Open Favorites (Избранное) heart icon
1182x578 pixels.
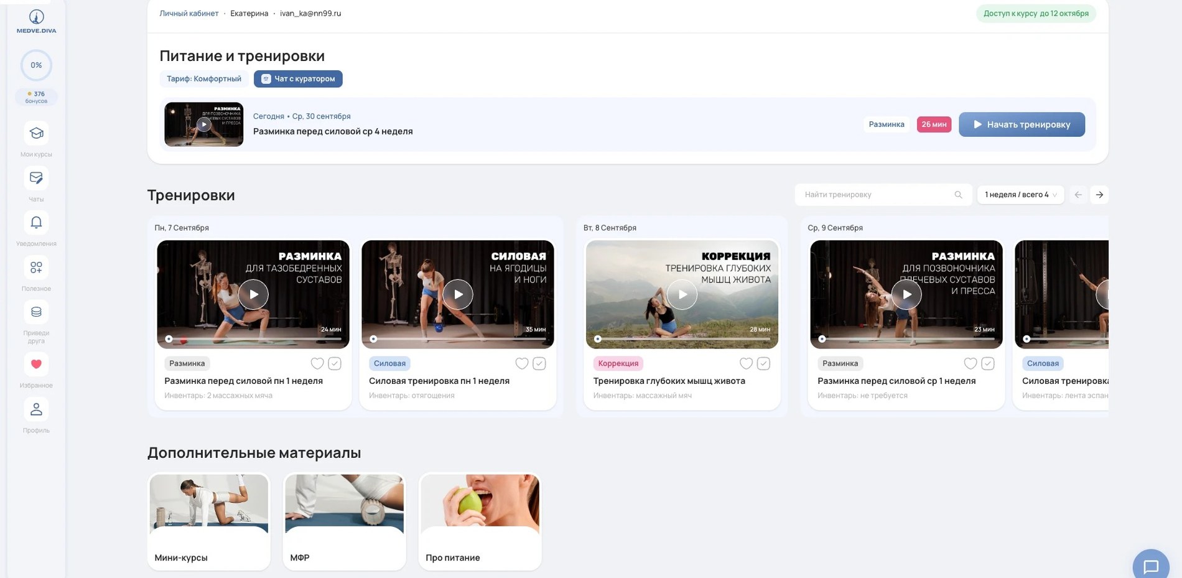click(x=36, y=365)
